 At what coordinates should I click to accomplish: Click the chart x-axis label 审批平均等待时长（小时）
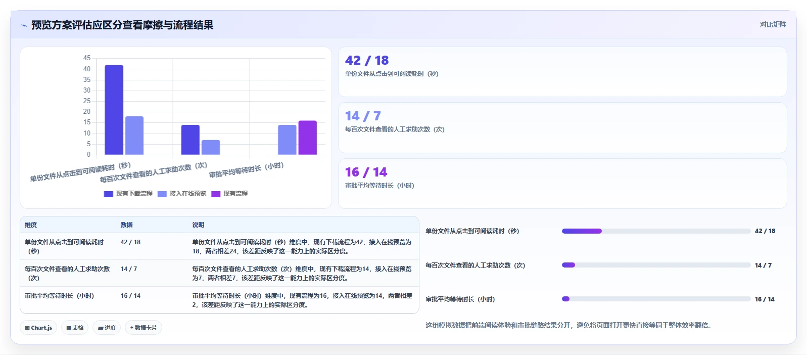247,170
